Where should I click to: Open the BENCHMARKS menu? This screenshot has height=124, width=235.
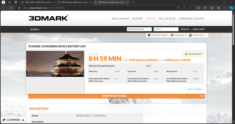coord(121,19)
